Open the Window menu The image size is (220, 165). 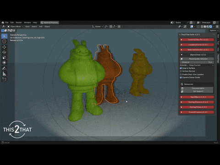click(27, 22)
